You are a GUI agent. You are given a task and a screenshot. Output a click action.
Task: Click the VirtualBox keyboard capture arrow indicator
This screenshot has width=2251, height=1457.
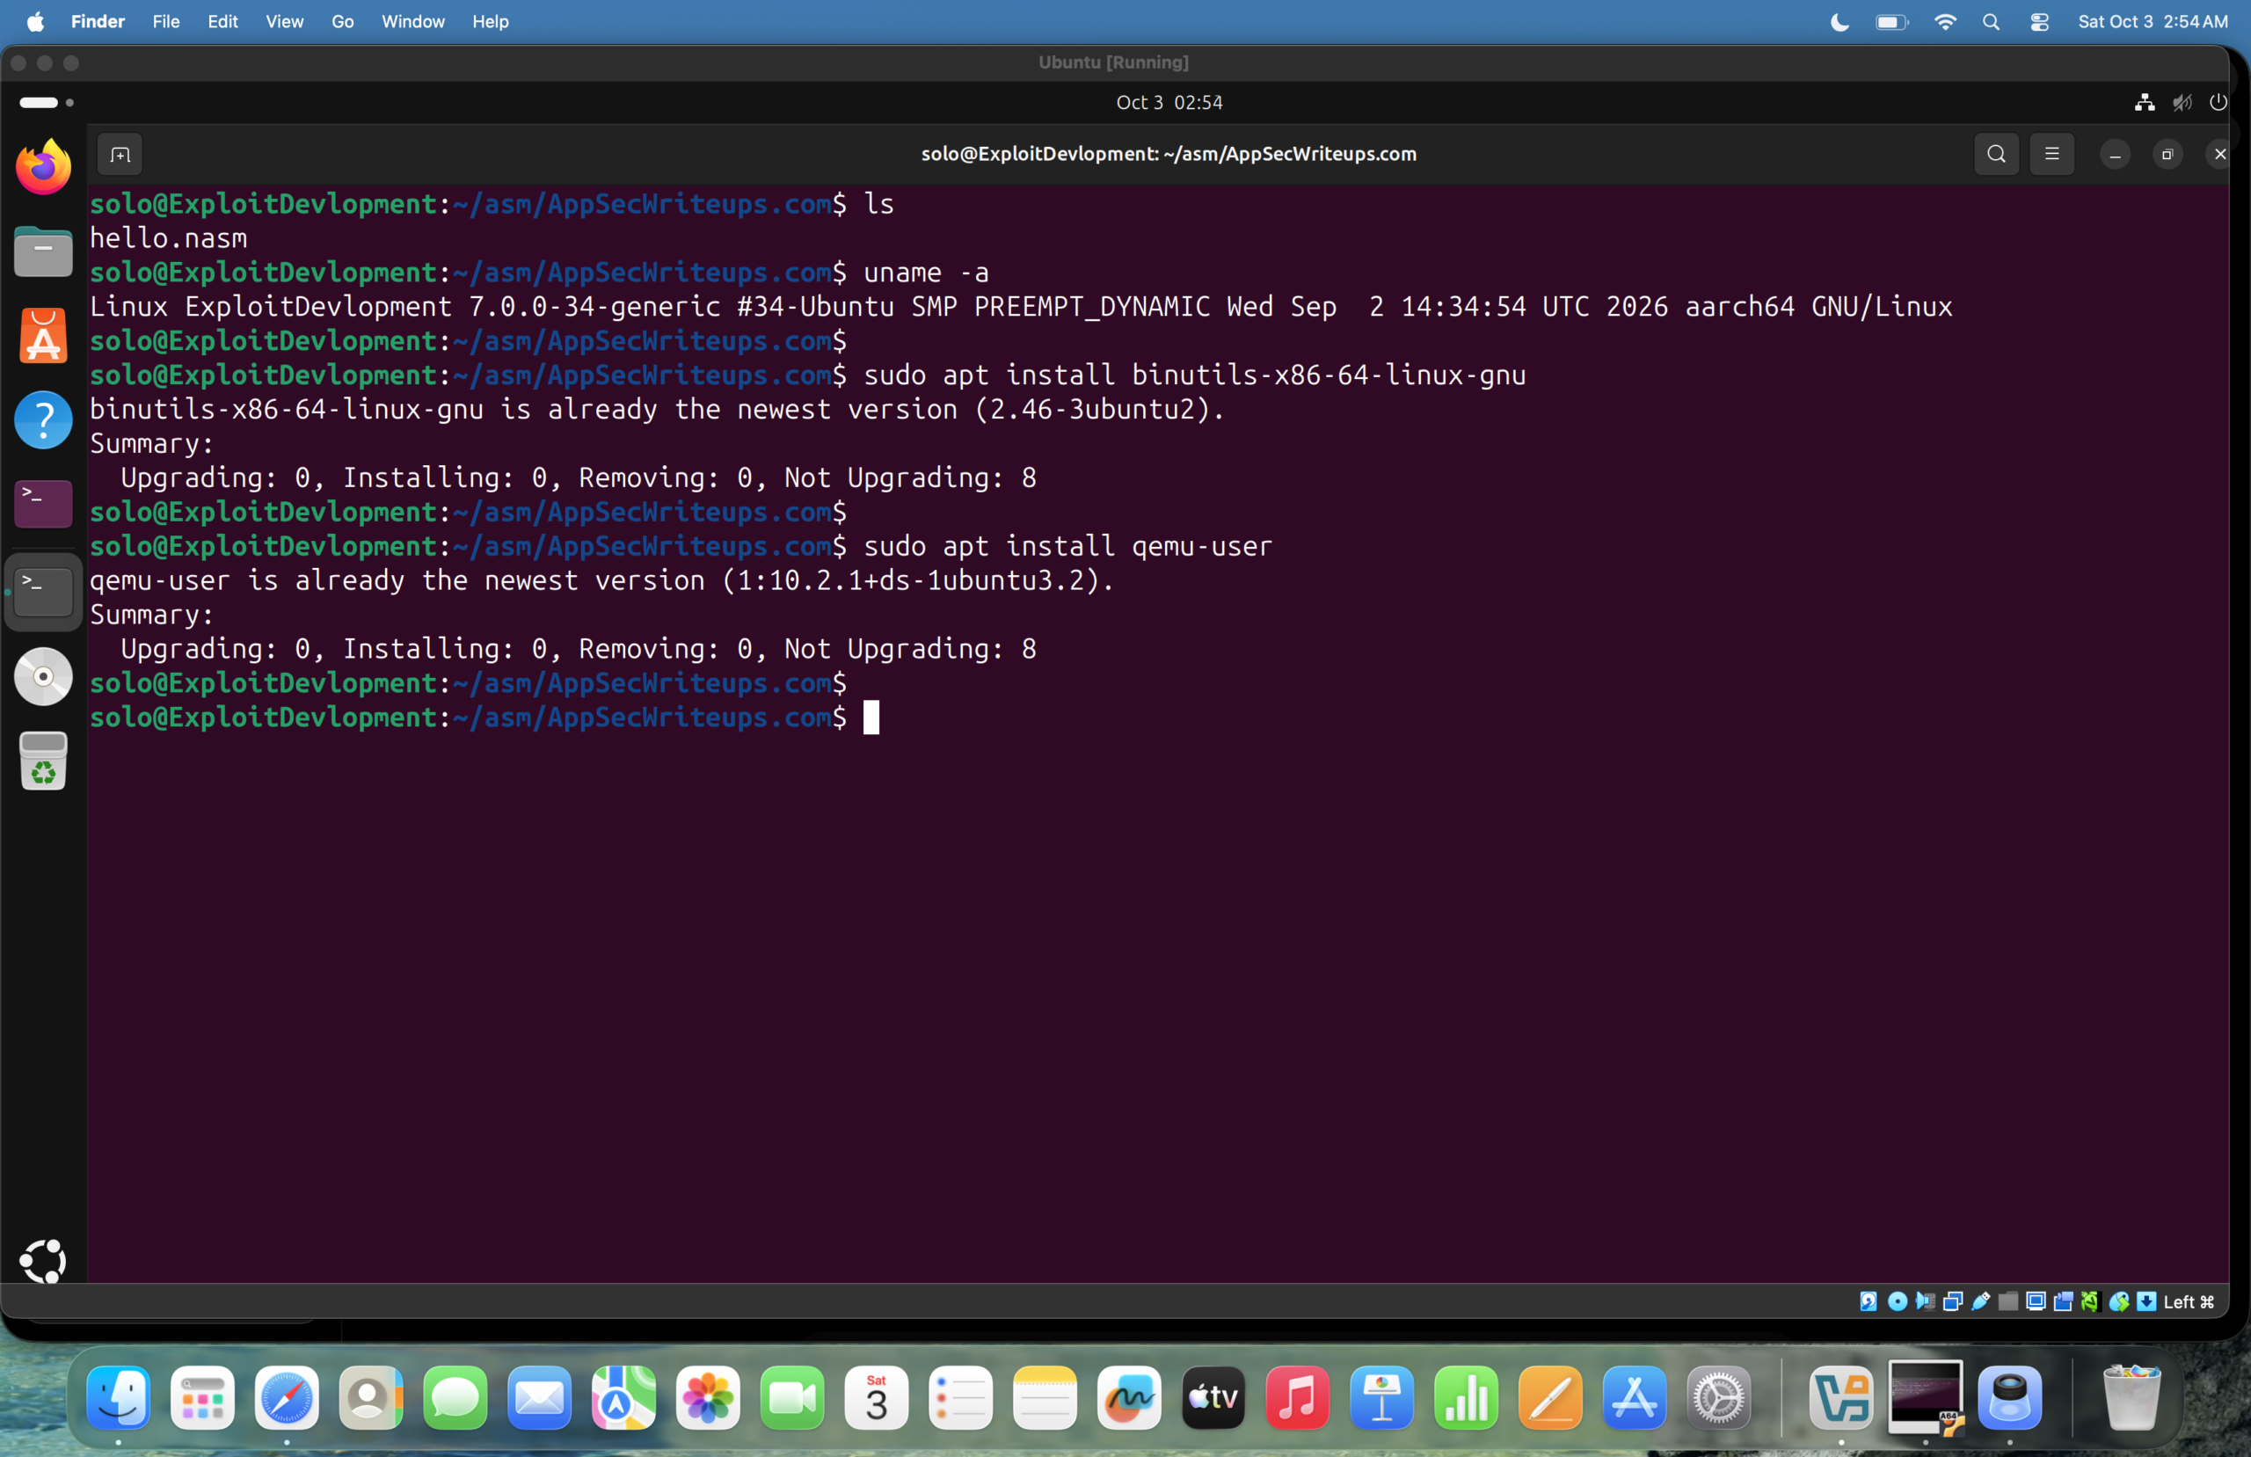[2147, 1302]
